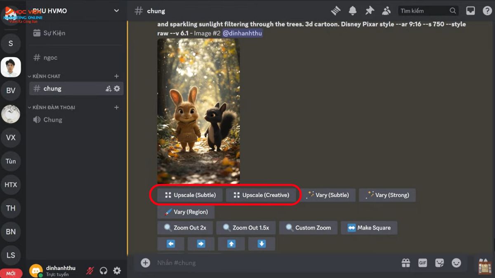Screen dimensions: 495x278
Task: Open the Inbox icon
Action: point(470,11)
